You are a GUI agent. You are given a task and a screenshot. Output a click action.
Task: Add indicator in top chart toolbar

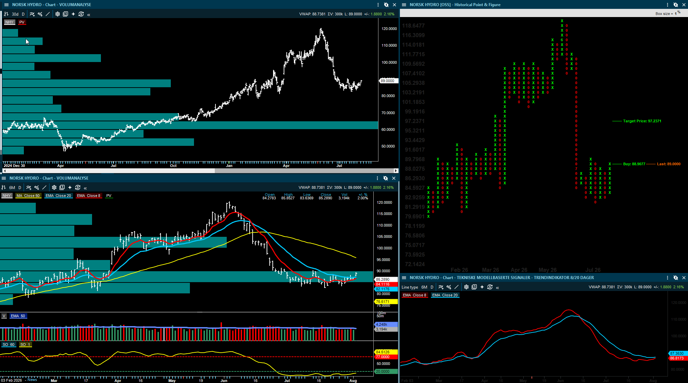pyautogui.click(x=32, y=14)
